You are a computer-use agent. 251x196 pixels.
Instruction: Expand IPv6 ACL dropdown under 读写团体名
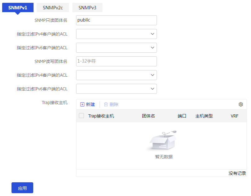click(x=116, y=89)
